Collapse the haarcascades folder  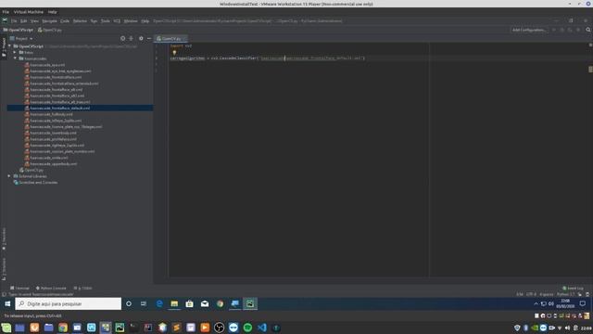pos(15,58)
